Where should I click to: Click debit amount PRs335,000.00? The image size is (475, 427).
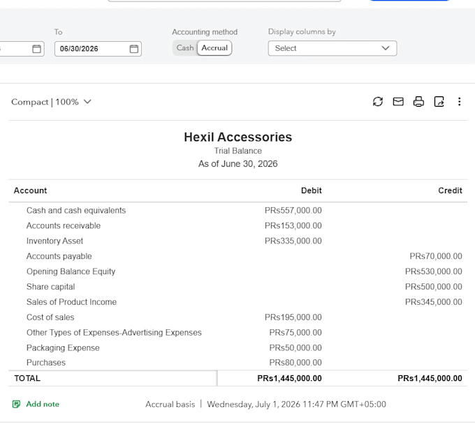coord(293,241)
